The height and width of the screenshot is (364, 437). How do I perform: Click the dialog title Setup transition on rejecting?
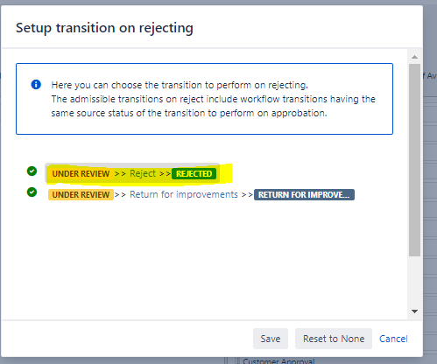pos(104,28)
